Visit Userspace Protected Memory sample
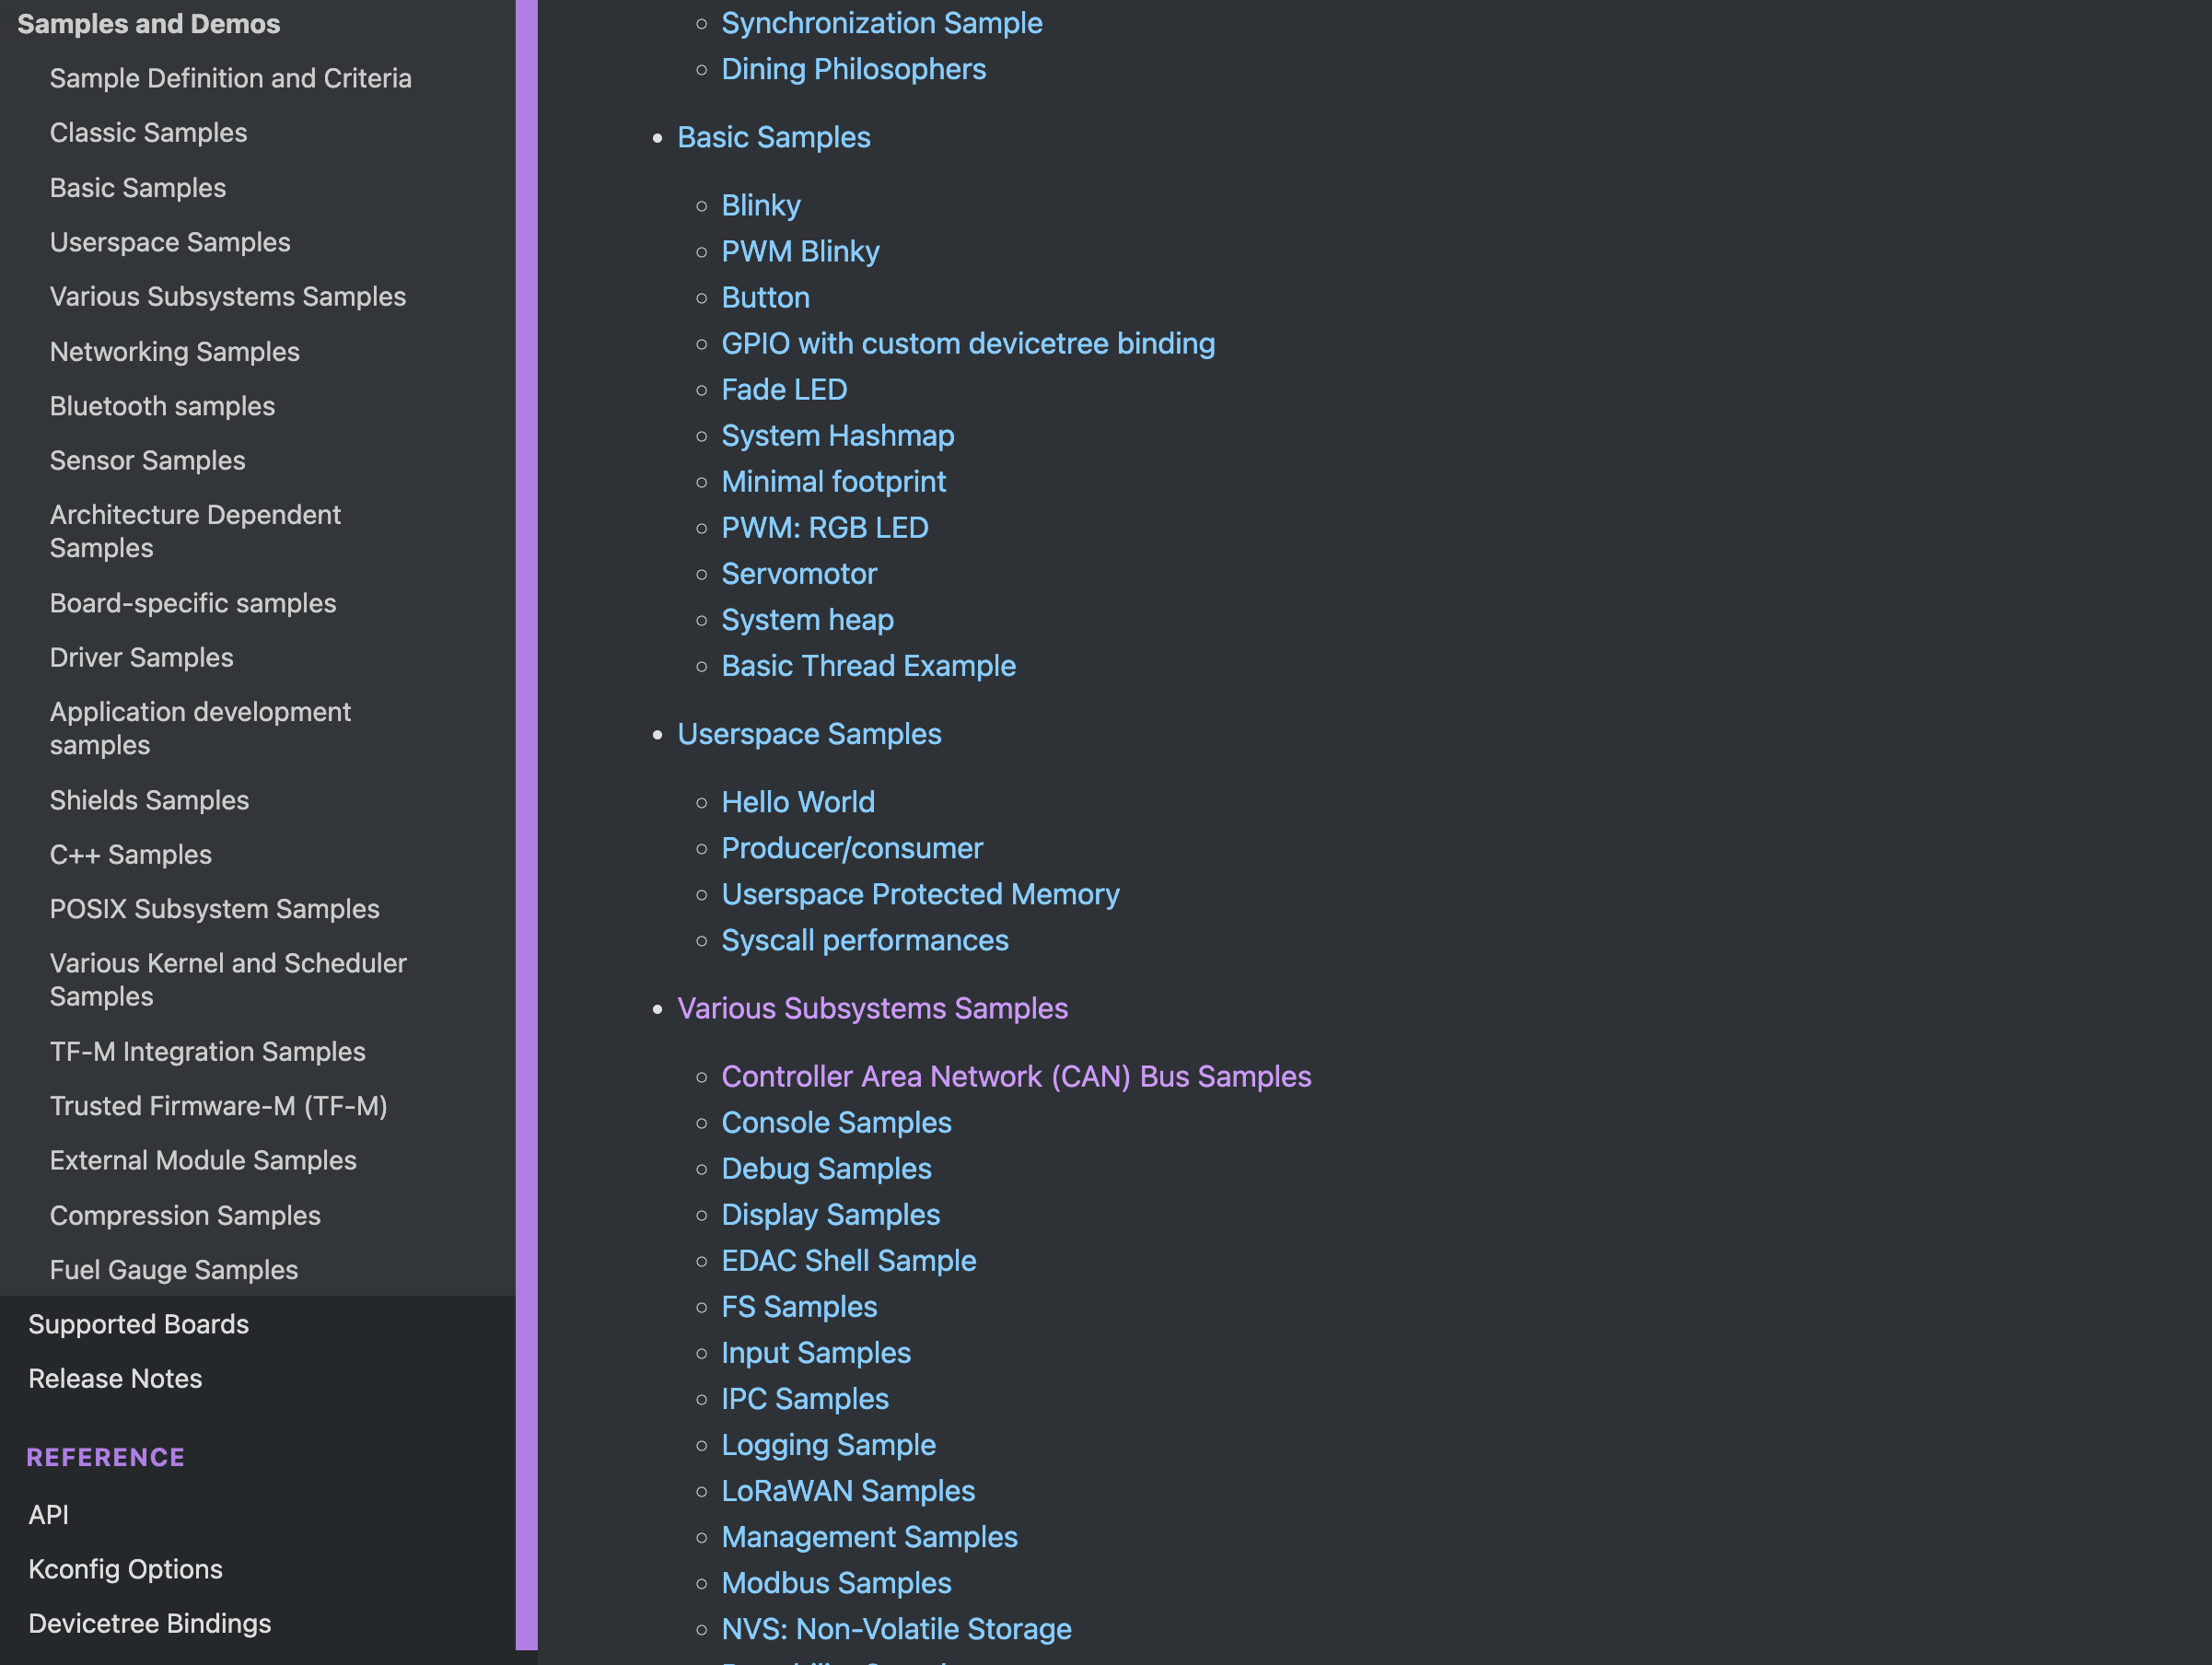Viewport: 2212px width, 1665px height. [x=920, y=895]
